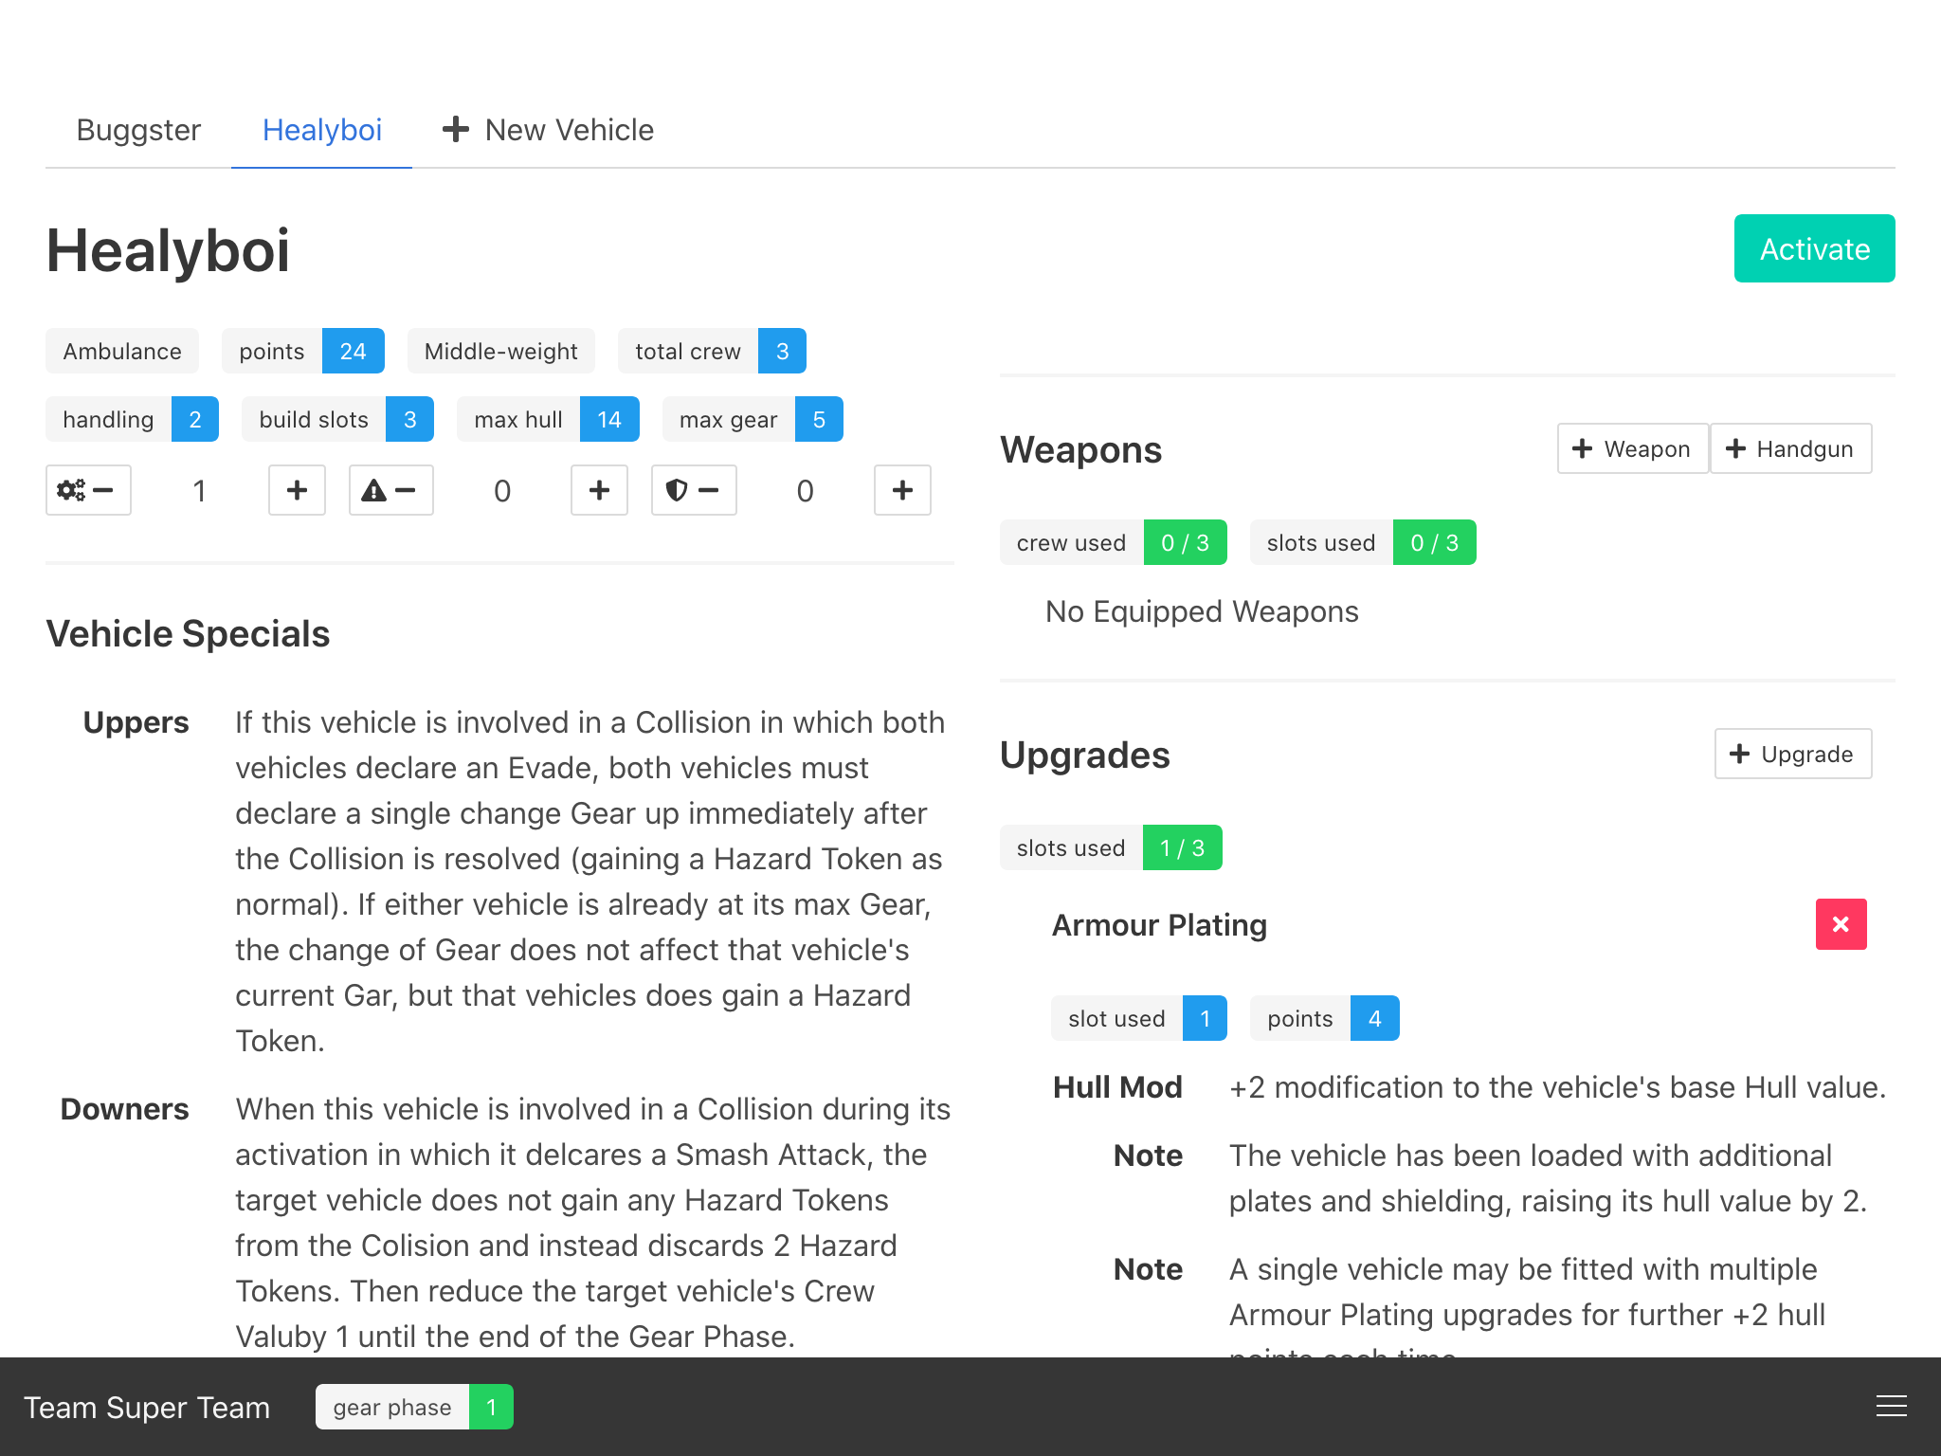Increase gear with the plus button
Screen dimensions: 1941x1456
(297, 490)
